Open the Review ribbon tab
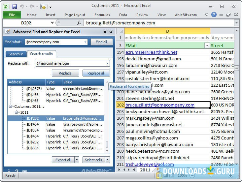The width and height of the screenshot is (242, 182). pyautogui.click(x=142, y=15)
